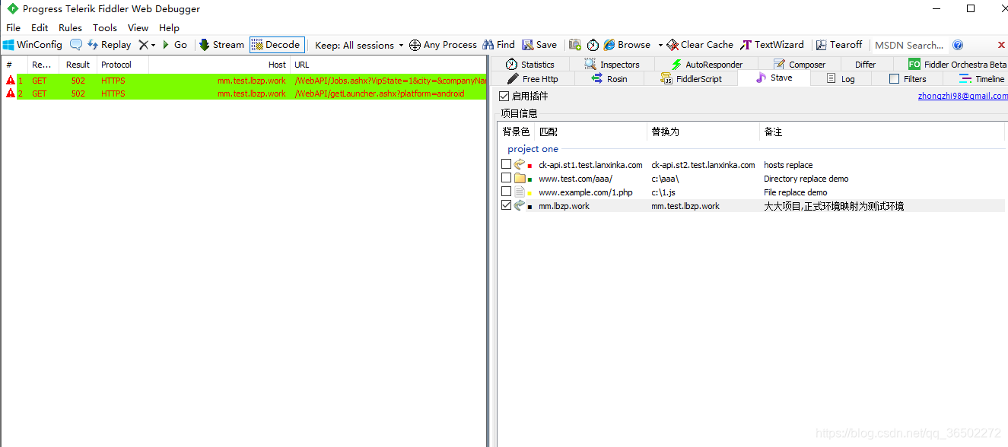Image resolution: width=1008 pixels, height=447 pixels.
Task: Open the Rules menu
Action: coord(71,27)
